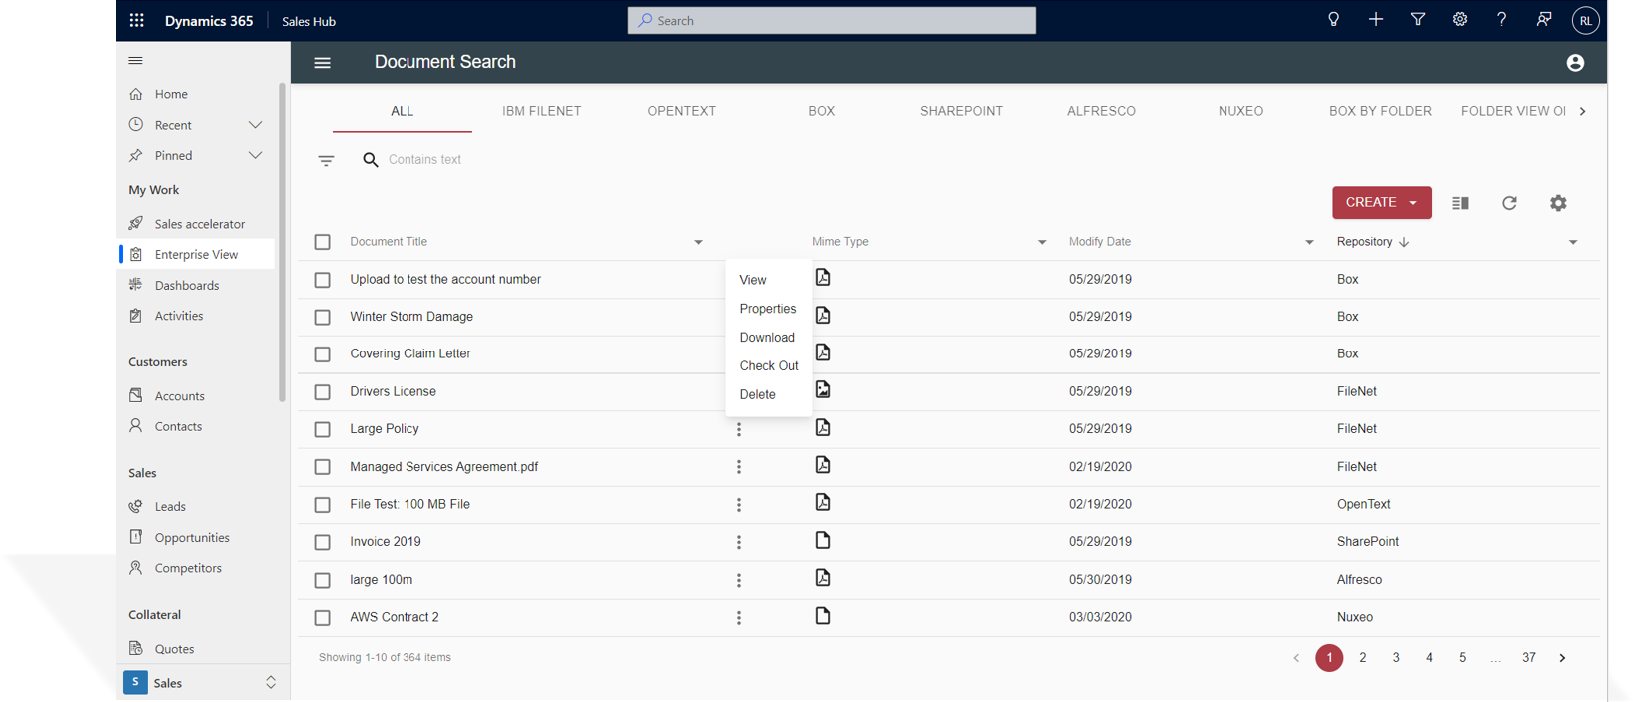Go to next results page arrow

[x=1562, y=658]
